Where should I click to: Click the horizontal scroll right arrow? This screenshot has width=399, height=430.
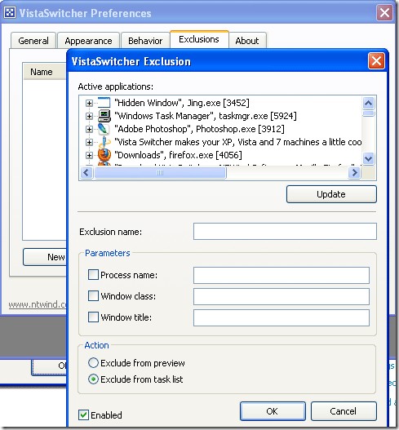[x=354, y=173]
